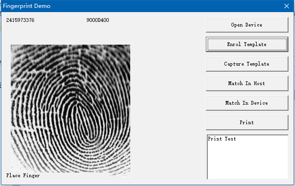The height and width of the screenshot is (186, 295).
Task: Click the word 'Host' on Match button
Action: (x=259, y=84)
